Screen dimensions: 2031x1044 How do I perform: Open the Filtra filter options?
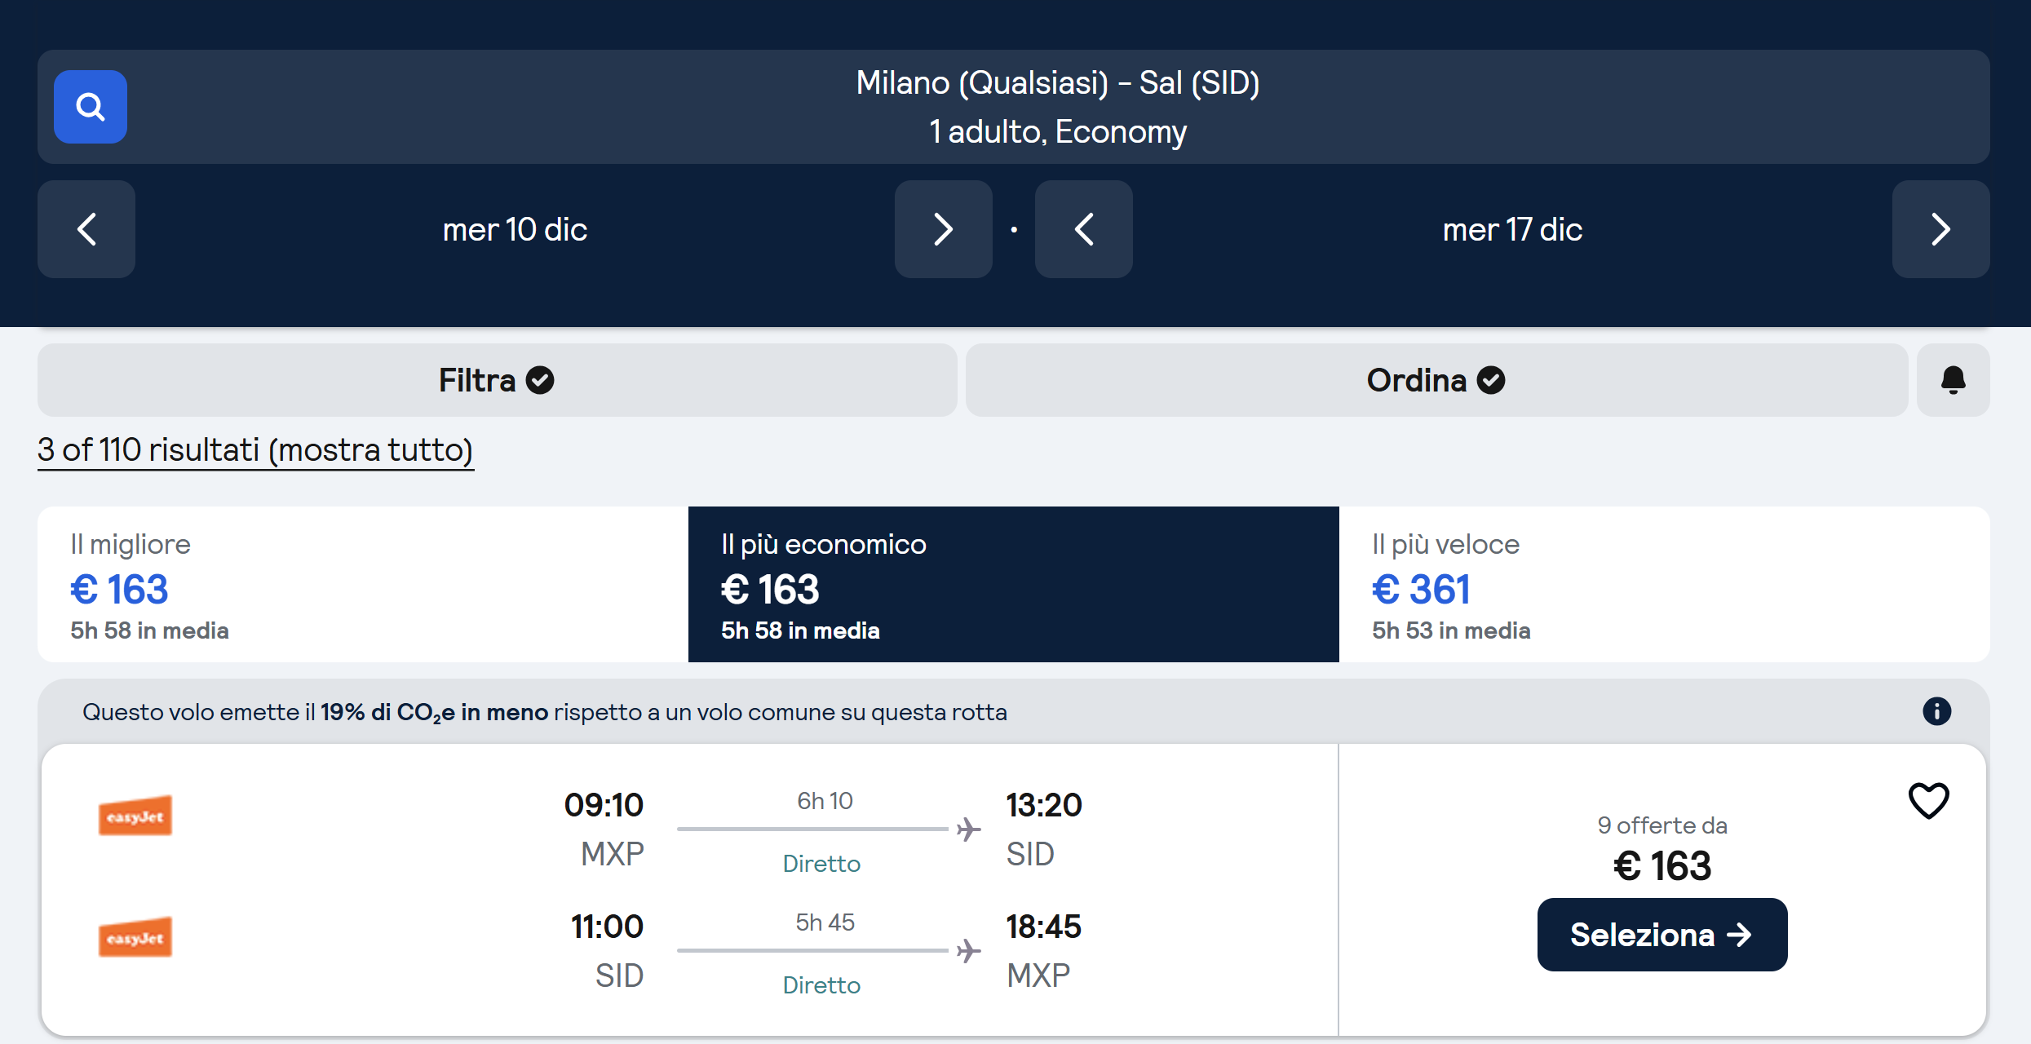pos(497,380)
